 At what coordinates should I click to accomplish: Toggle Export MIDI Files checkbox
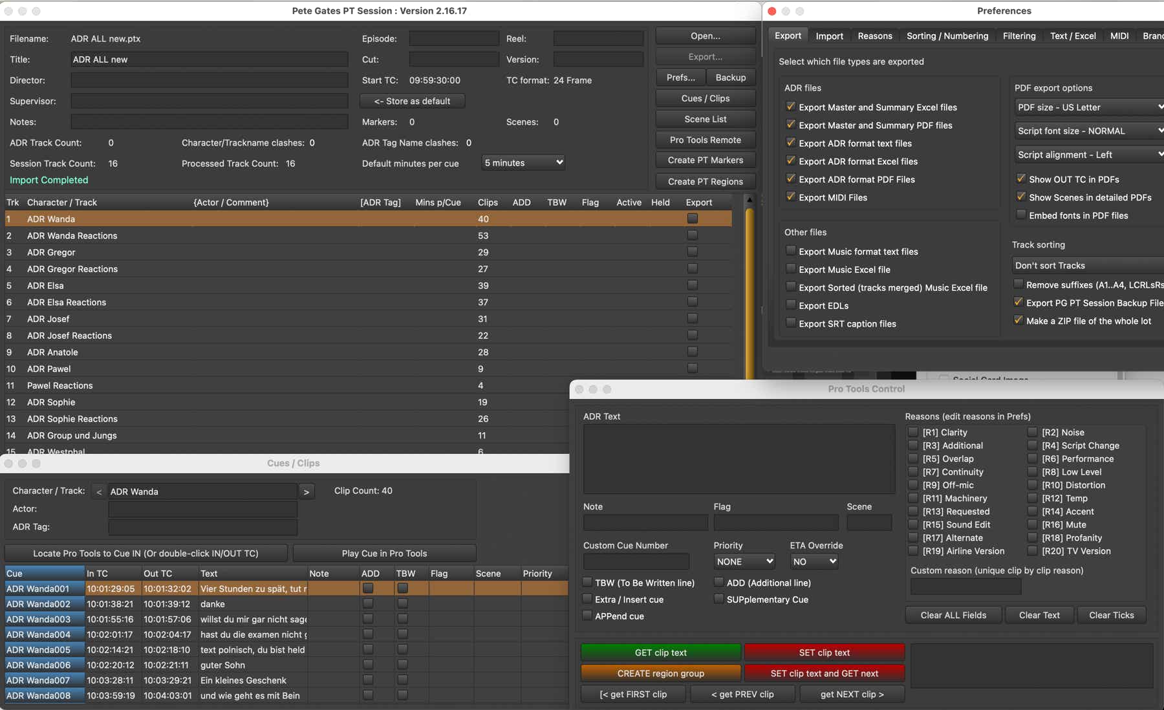[790, 197]
